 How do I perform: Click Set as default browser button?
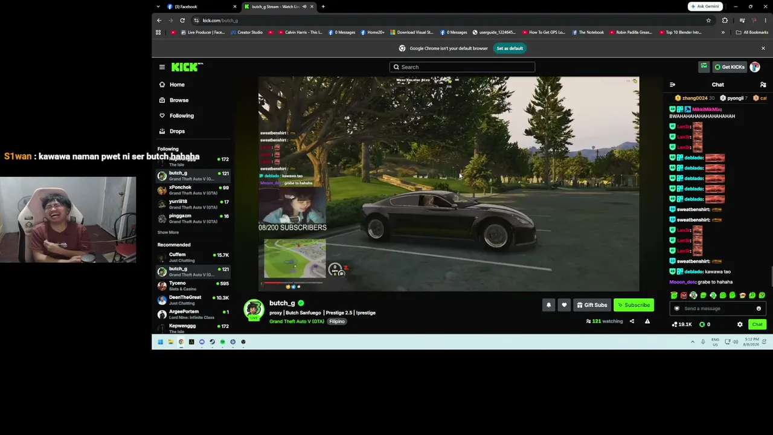tap(510, 48)
